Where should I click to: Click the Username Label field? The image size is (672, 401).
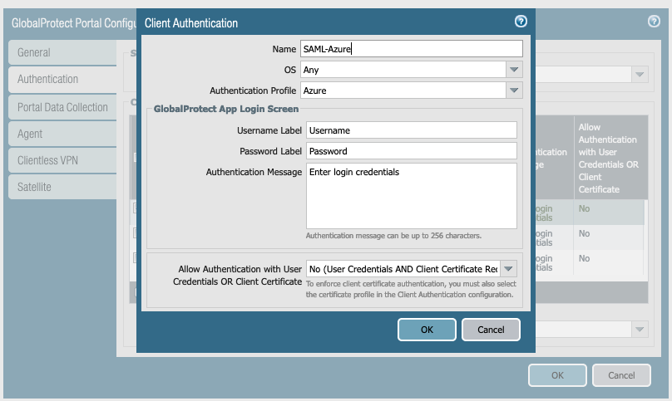(412, 130)
